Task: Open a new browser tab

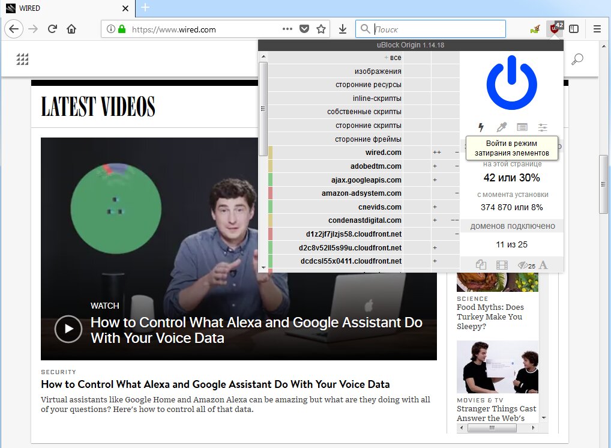Action: [x=145, y=7]
